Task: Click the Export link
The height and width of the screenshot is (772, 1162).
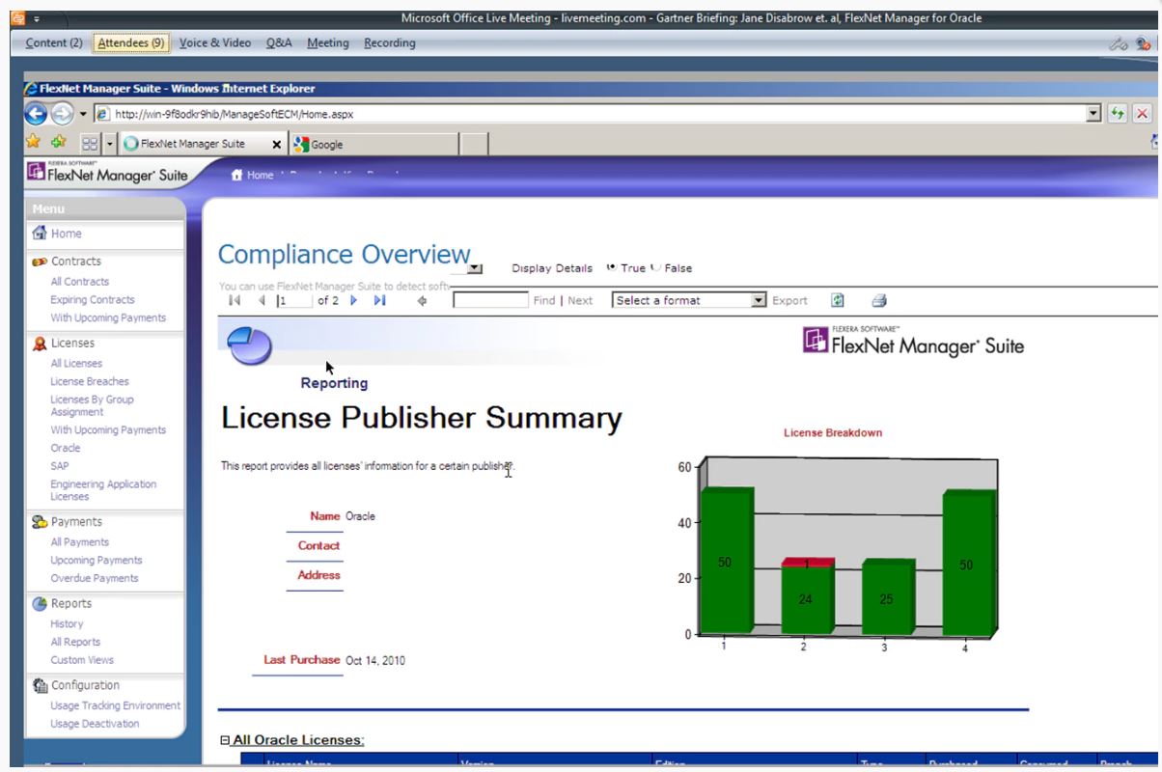Action: [789, 300]
